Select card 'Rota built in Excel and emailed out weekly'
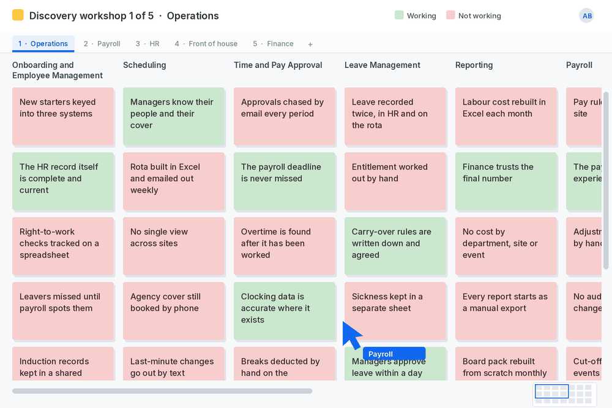This screenshot has width=612, height=408. point(174,181)
